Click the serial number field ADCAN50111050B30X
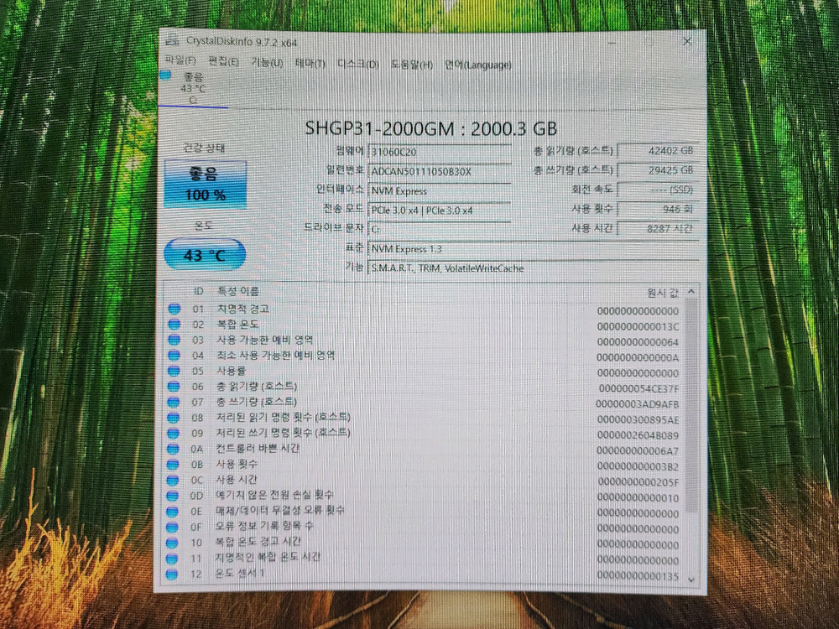Image resolution: width=839 pixels, height=629 pixels. (x=440, y=171)
